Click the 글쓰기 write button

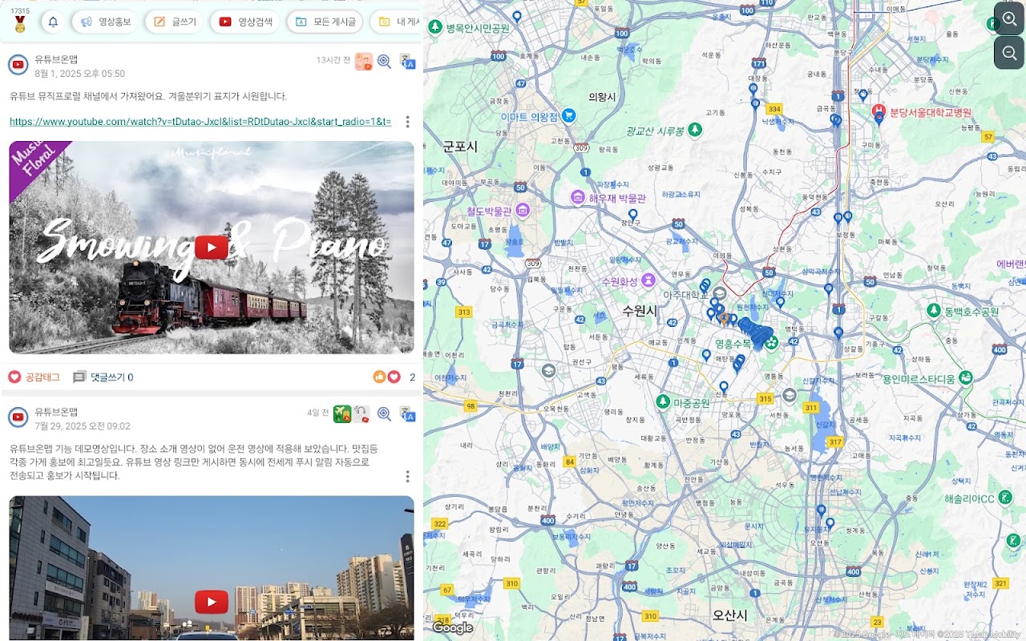point(174,22)
